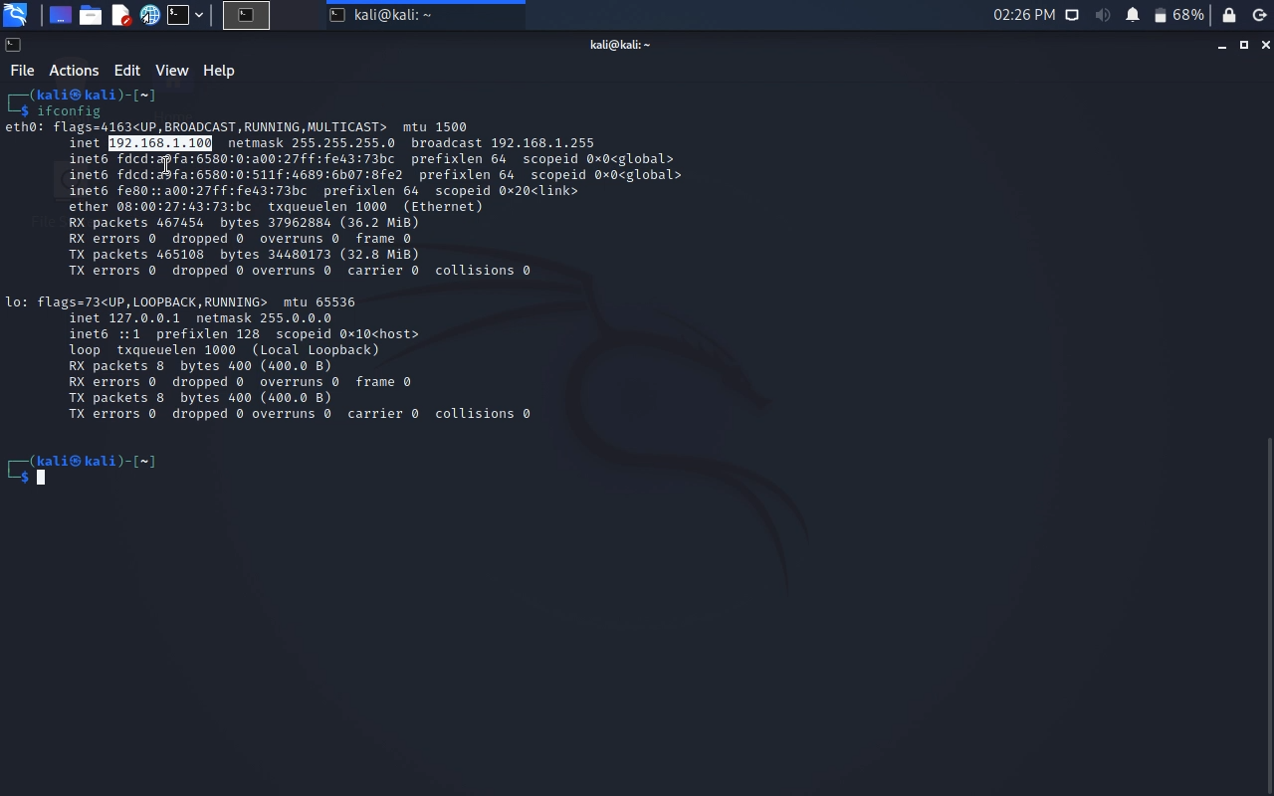
Task: Toggle the muted volume speaker icon
Action: (1103, 15)
